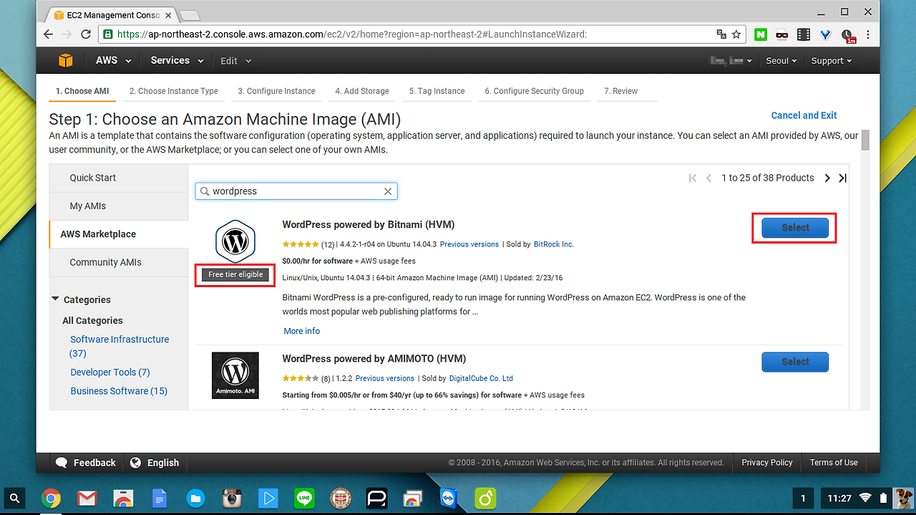
Task: Open the launcher search icon in shelf
Action: [15, 498]
